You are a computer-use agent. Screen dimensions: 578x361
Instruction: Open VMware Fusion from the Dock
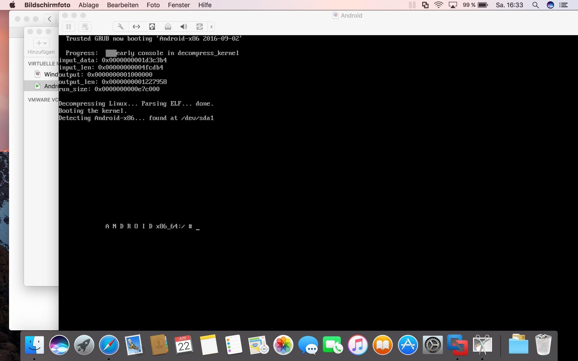[x=458, y=345]
